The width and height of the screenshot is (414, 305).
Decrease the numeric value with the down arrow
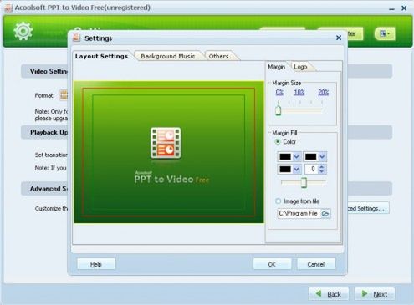click(322, 171)
